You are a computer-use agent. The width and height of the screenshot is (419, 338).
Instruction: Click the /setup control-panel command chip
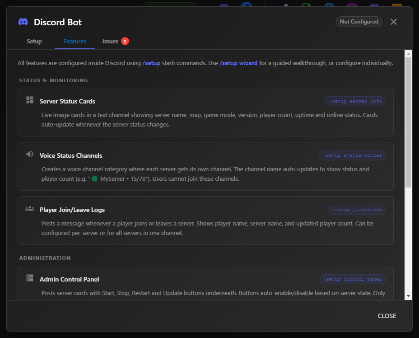point(352,279)
